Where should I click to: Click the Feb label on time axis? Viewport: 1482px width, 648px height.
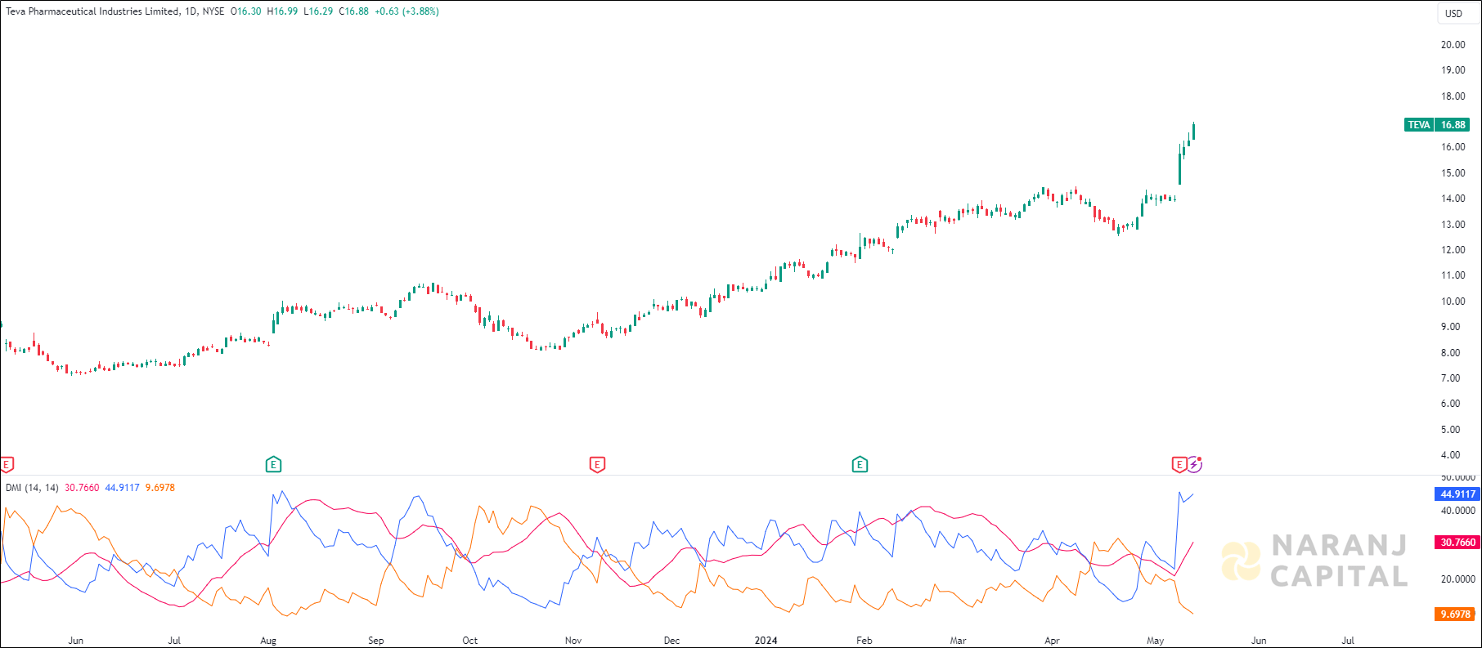point(864,641)
